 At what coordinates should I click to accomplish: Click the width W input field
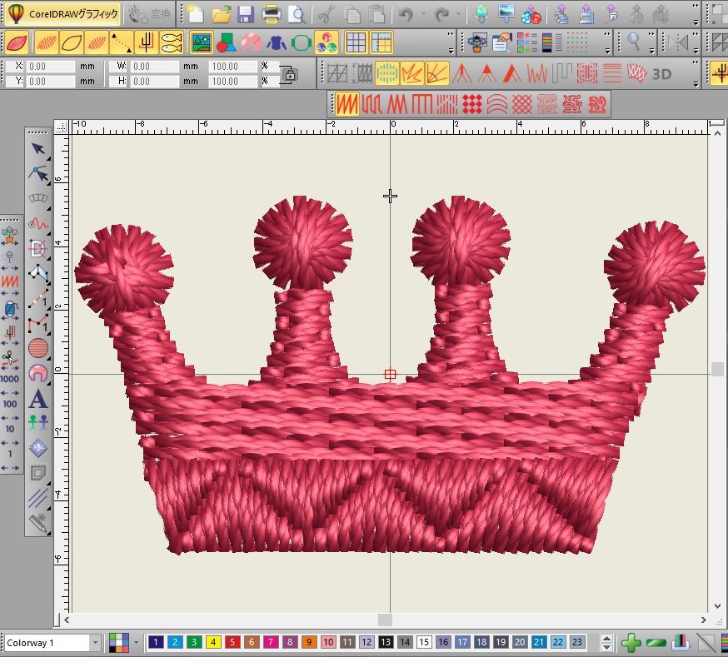(154, 67)
